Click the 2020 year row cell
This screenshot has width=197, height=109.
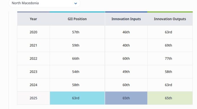coord(33,32)
